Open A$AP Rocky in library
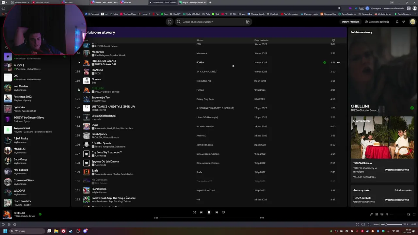 pos(35,140)
